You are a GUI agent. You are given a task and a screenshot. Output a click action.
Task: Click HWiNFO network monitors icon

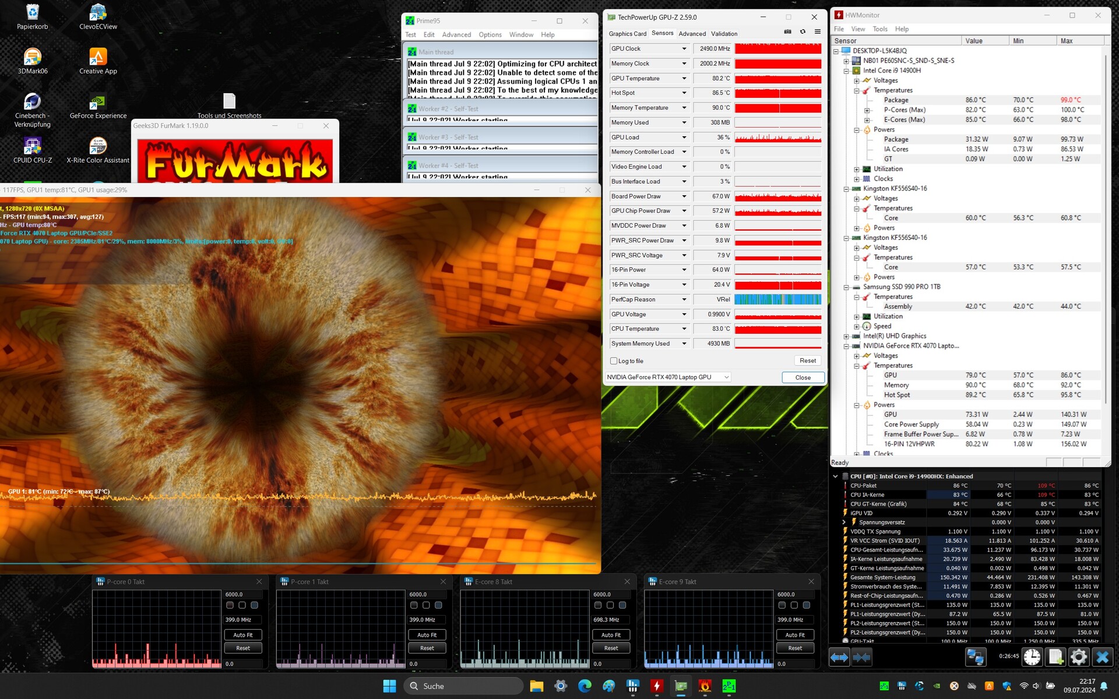975,657
